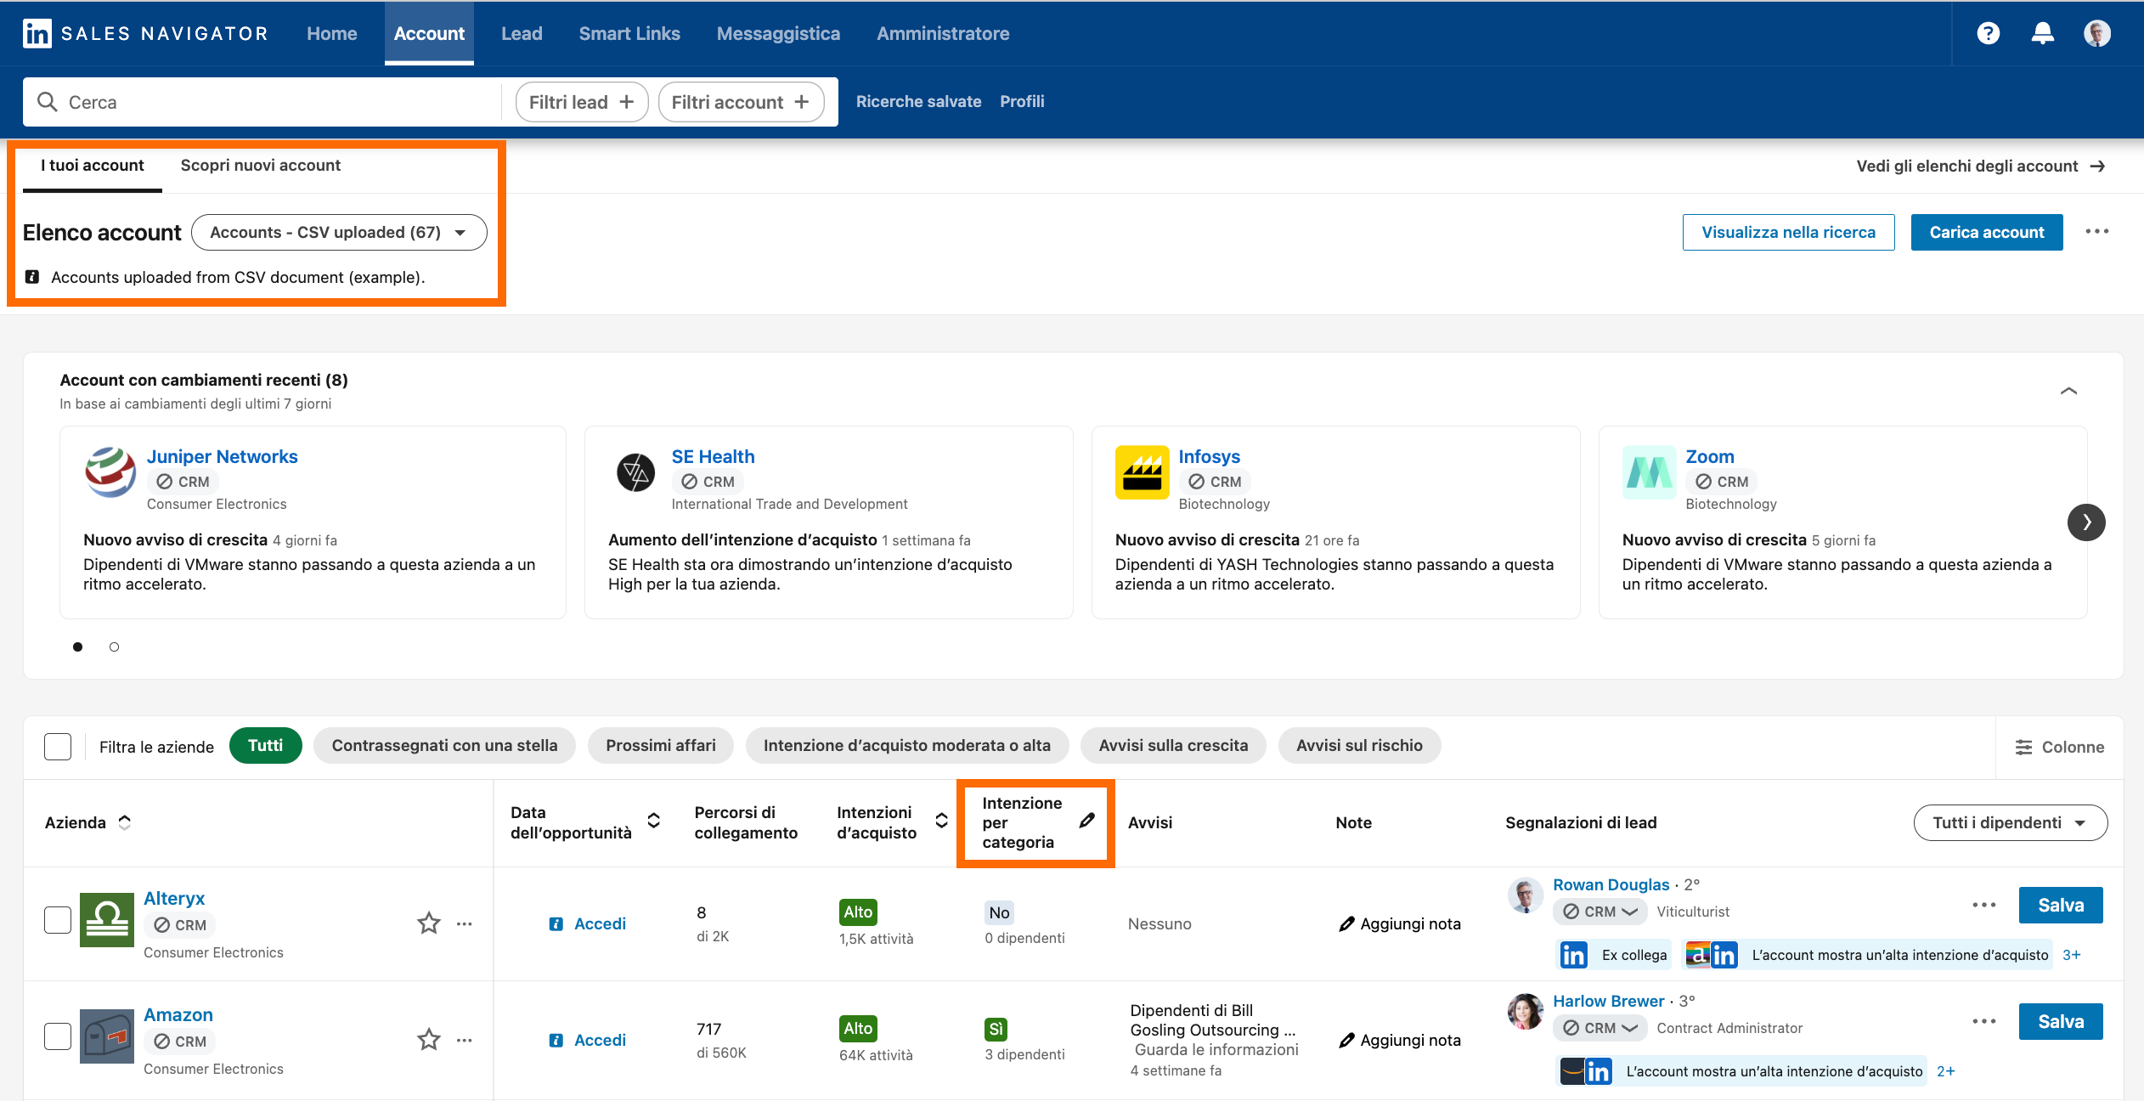Screen dimensions: 2144x1101
Task: Collapse the recent changes accounts section
Action: point(2068,391)
